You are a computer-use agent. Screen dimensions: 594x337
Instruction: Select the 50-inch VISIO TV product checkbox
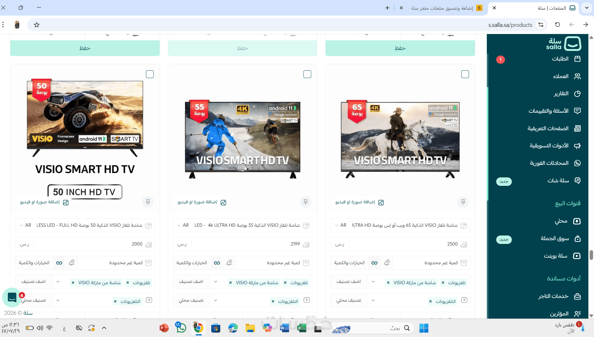point(150,74)
